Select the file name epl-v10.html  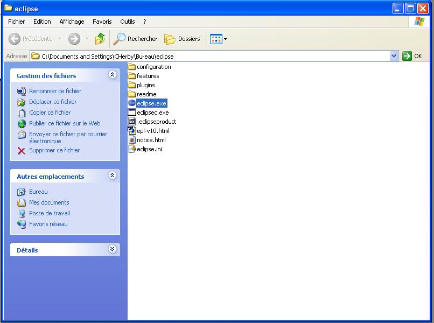coord(153,131)
